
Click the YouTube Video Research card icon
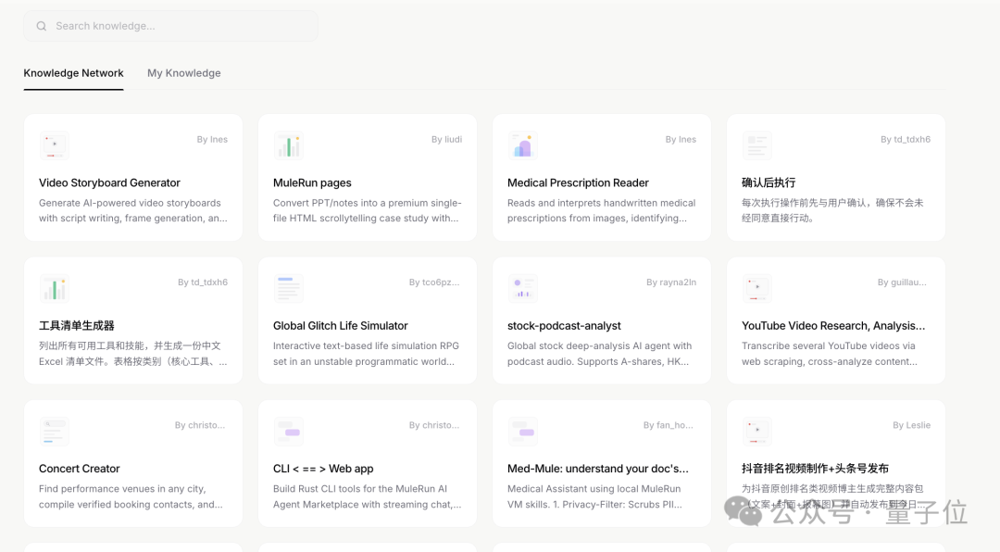pos(757,288)
